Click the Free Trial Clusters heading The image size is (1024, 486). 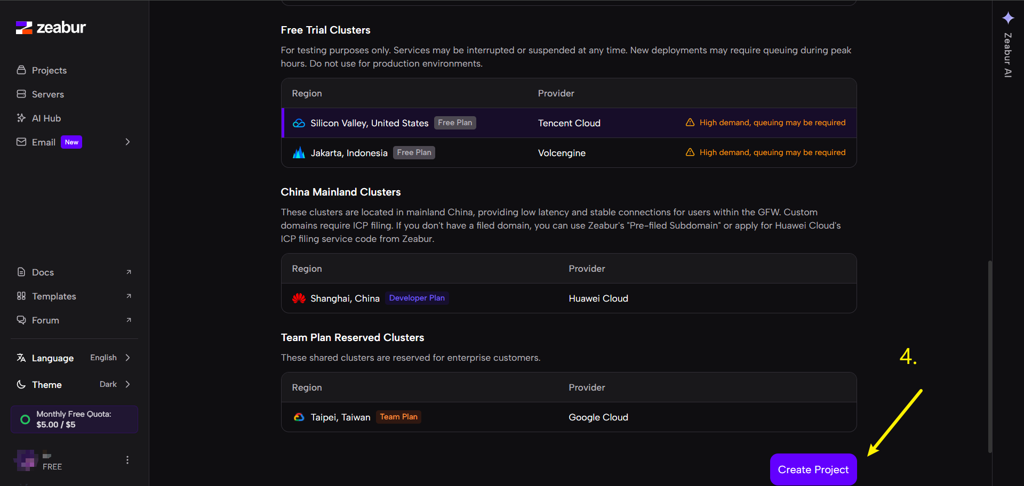[325, 30]
